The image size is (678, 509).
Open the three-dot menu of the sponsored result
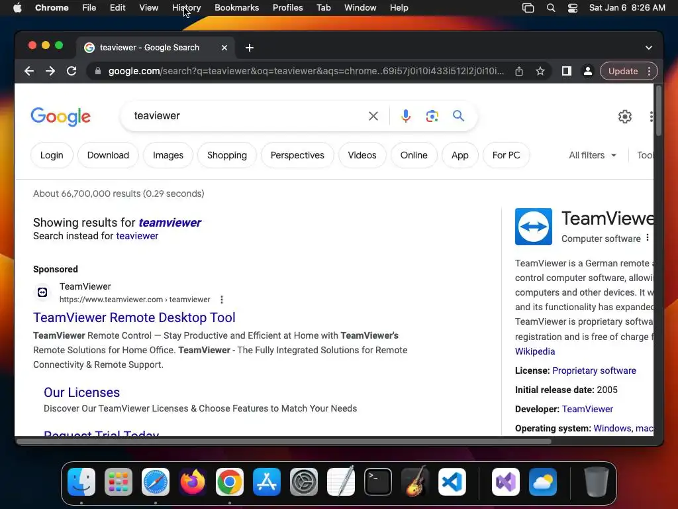coord(221,300)
